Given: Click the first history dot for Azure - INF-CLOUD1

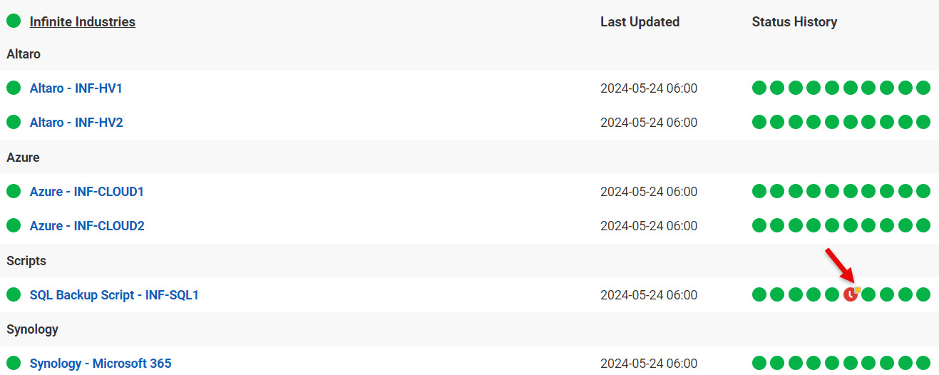Looking at the screenshot, I should (x=759, y=192).
